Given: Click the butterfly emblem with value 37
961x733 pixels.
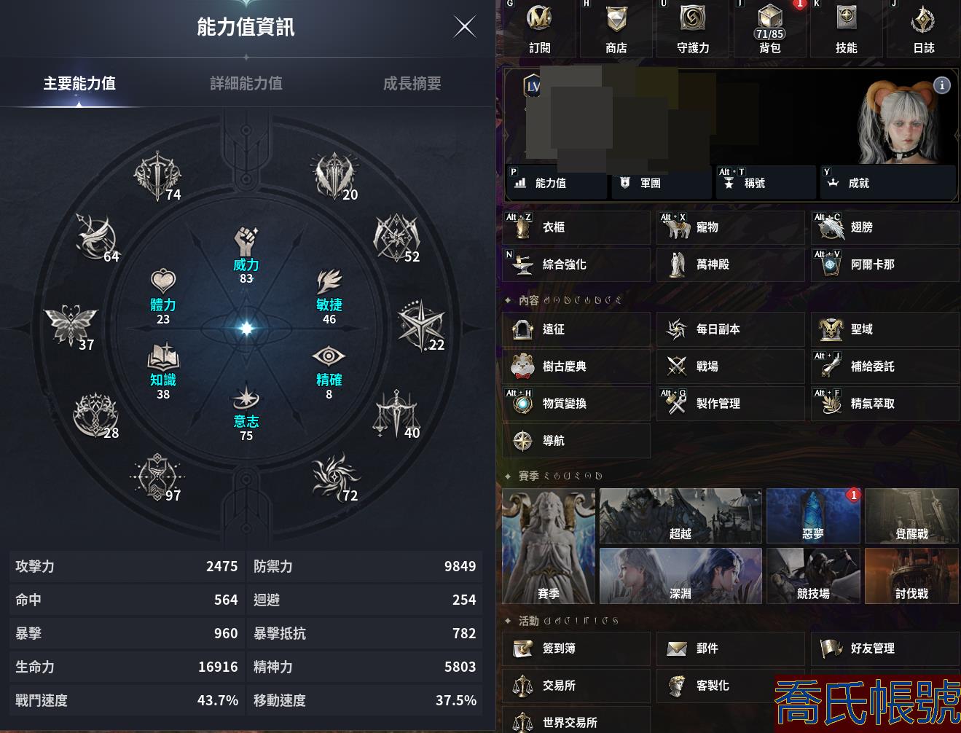Looking at the screenshot, I should [70, 325].
